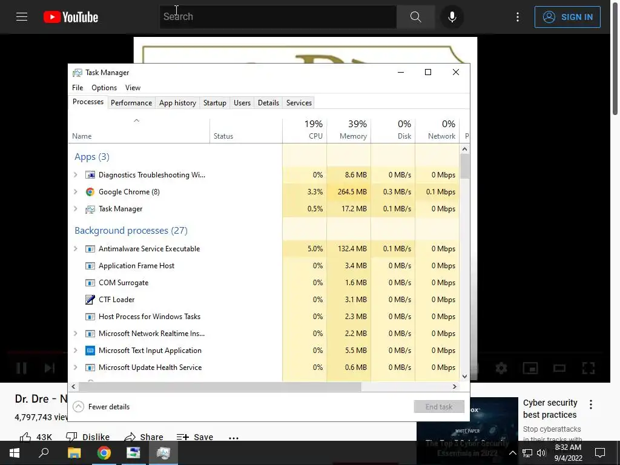Screen dimensions: 620x465
Task: Switch to the Users tab
Action: pyautogui.click(x=242, y=103)
